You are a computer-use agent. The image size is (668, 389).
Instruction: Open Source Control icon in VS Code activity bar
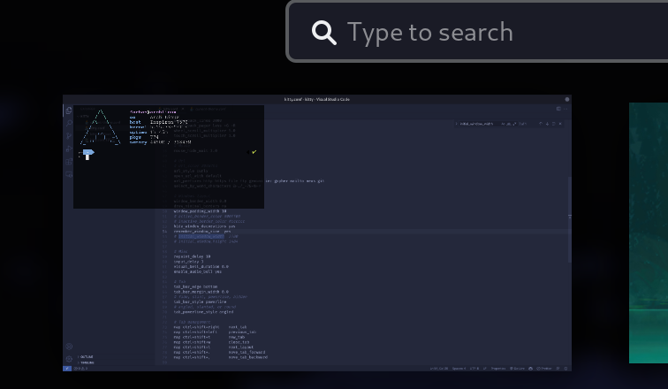pos(69,136)
